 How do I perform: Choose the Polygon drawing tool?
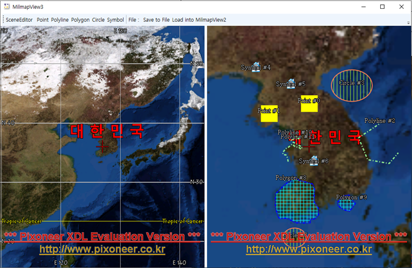tap(80, 20)
